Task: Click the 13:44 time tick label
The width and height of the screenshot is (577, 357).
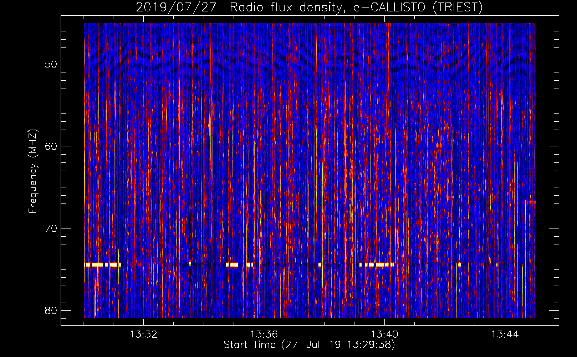Action: coord(505,335)
